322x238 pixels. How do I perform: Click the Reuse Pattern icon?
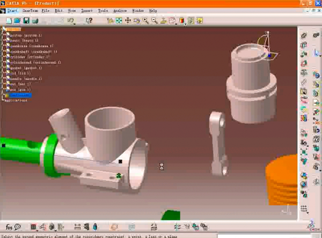click(304, 118)
